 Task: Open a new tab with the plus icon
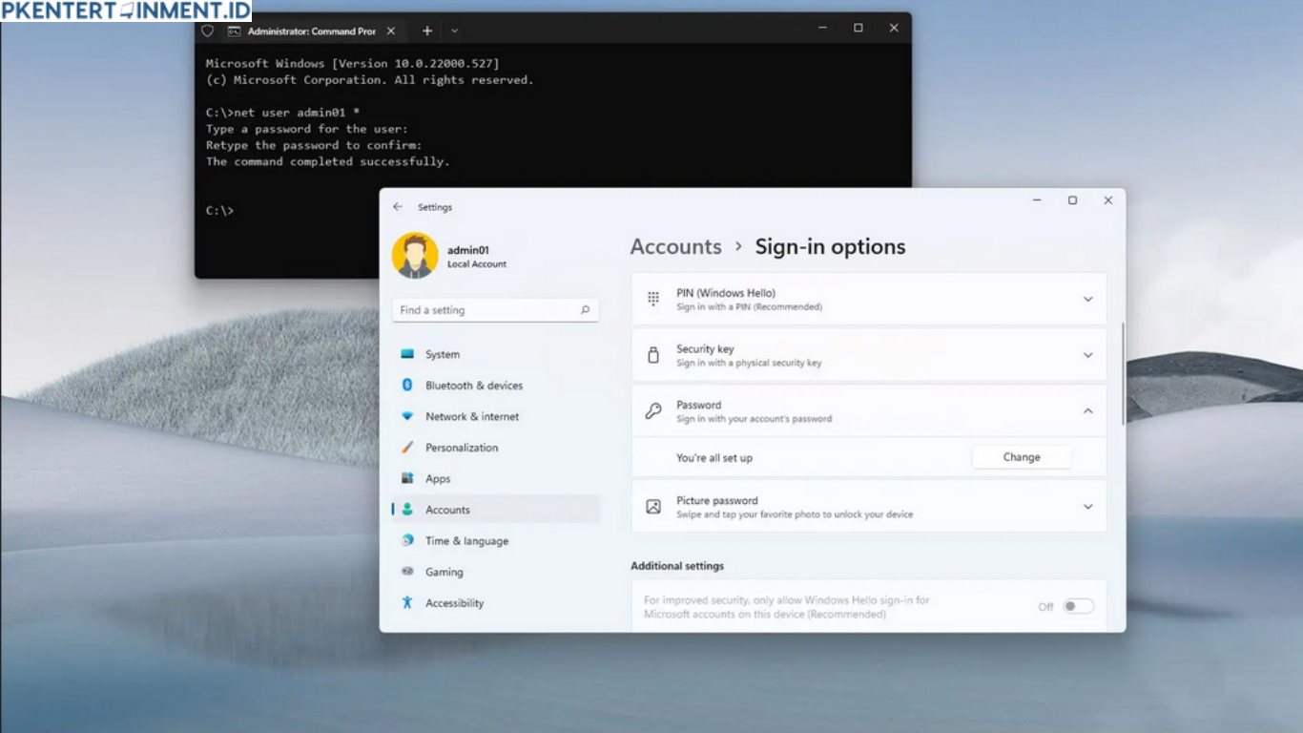coord(427,31)
